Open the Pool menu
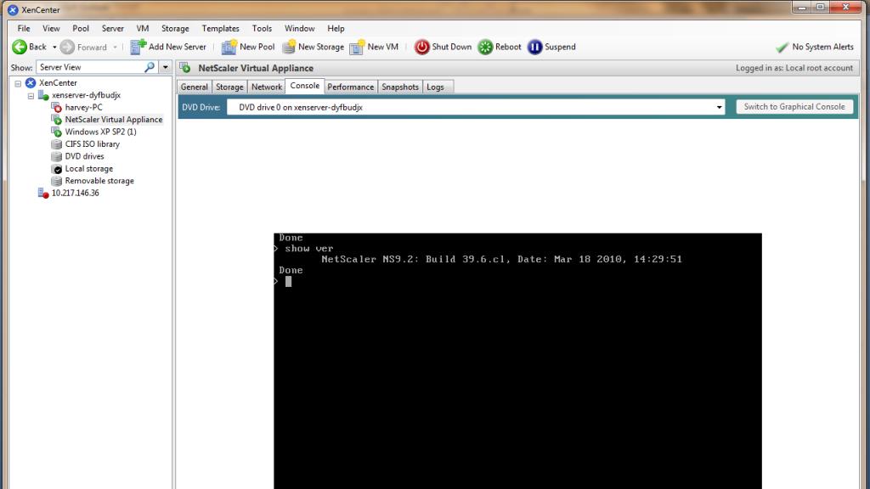The image size is (870, 489). click(x=81, y=28)
